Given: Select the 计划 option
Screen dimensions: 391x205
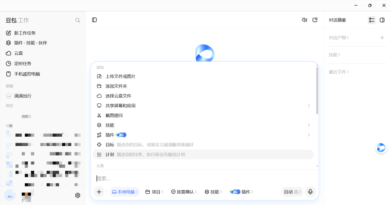Looking at the screenshot, I should [203, 154].
